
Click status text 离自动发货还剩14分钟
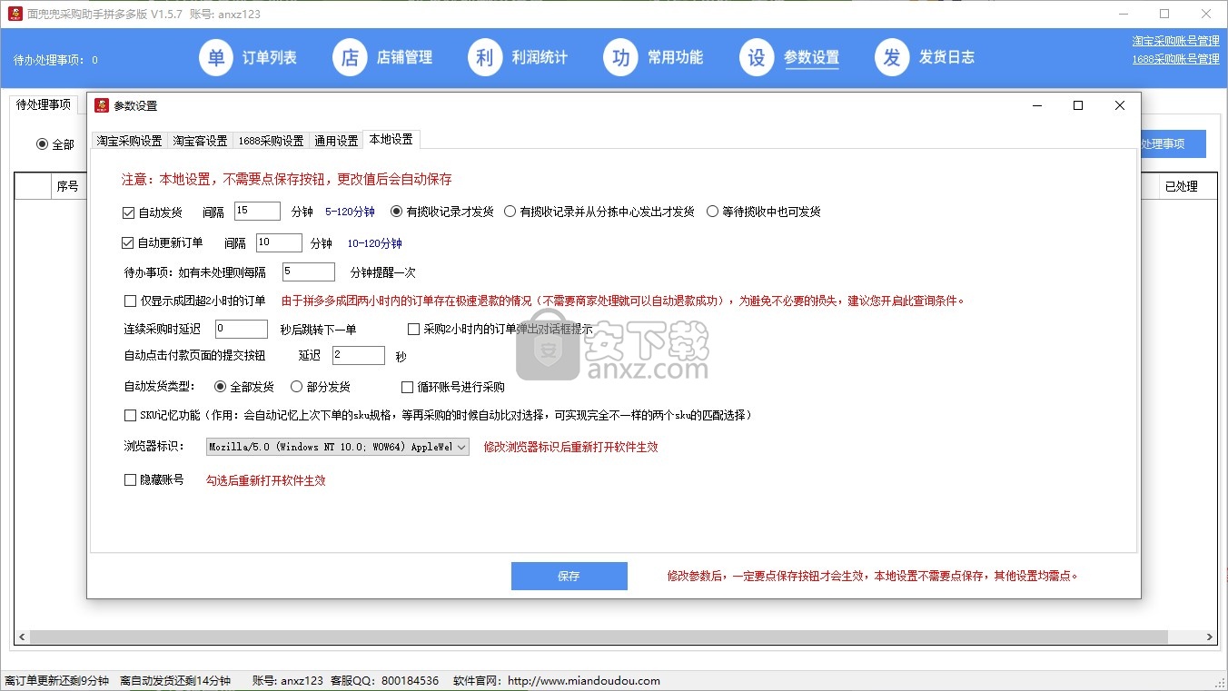pyautogui.click(x=175, y=681)
